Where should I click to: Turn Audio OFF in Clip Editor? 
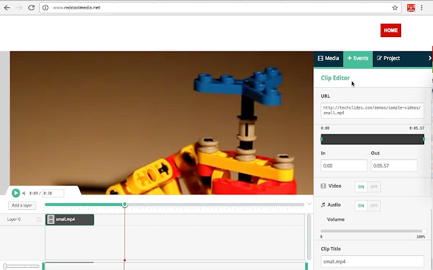coord(374,205)
